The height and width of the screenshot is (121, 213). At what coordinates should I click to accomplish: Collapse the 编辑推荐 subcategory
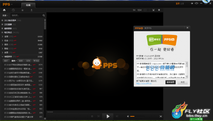point(2,57)
